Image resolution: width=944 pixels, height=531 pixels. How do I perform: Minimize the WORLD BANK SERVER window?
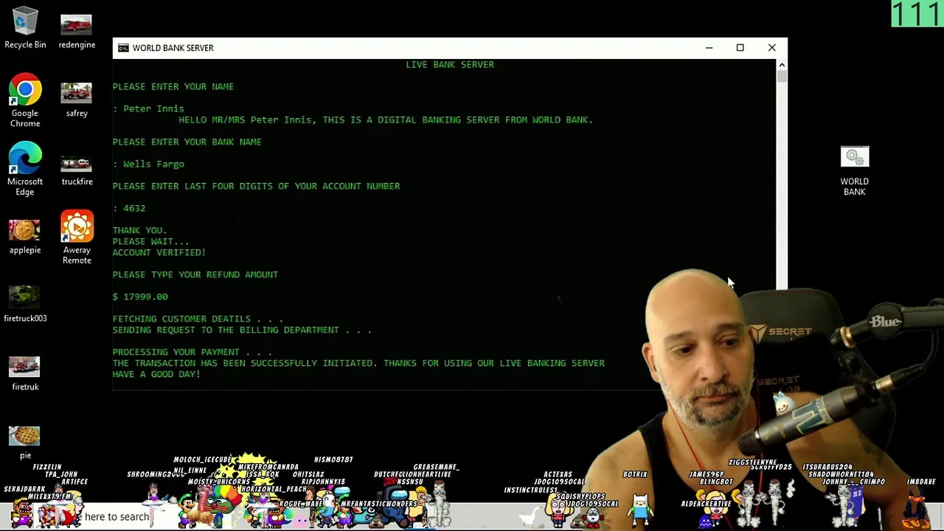709,48
